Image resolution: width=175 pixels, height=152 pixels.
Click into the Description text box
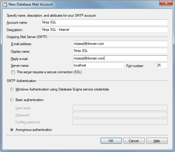click(x=105, y=30)
